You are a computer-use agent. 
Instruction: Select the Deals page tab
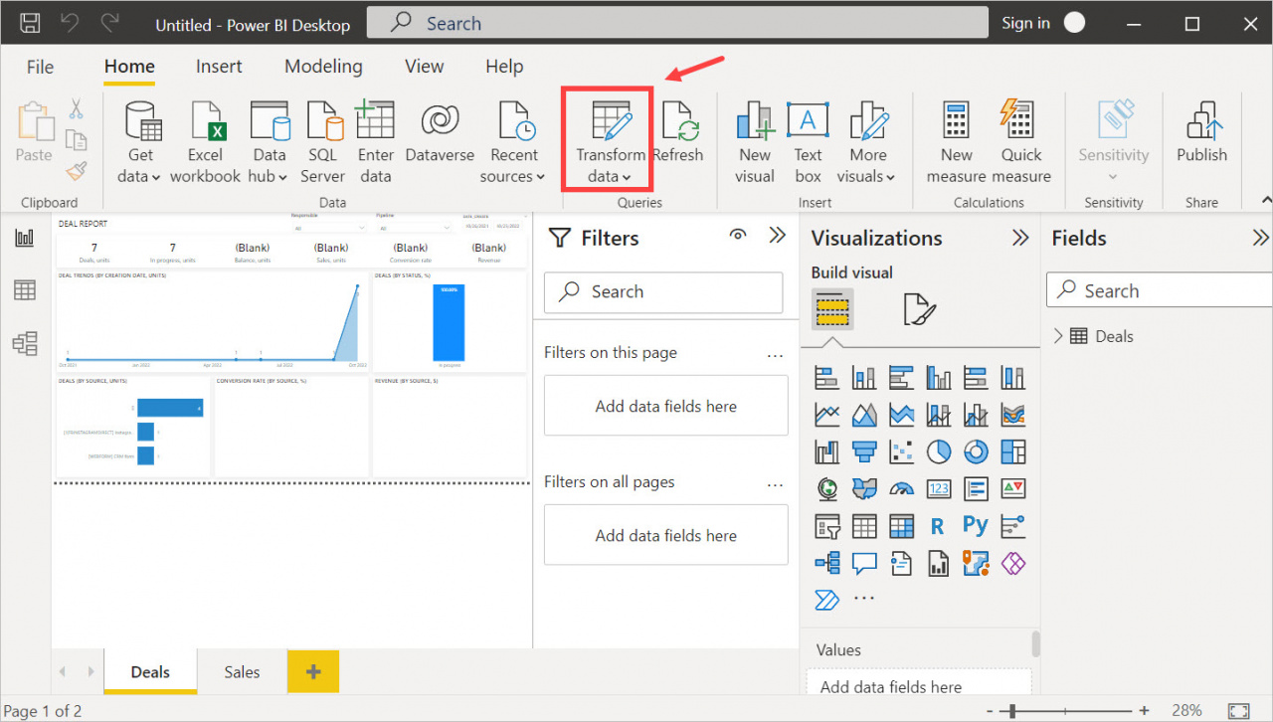(150, 671)
